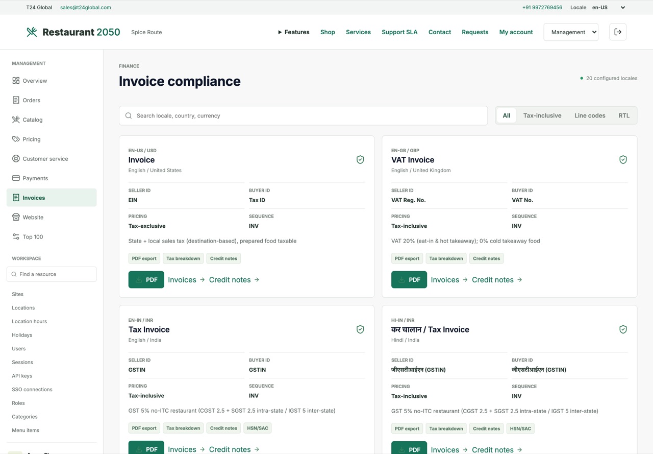Open the Shop nav item

(x=328, y=32)
